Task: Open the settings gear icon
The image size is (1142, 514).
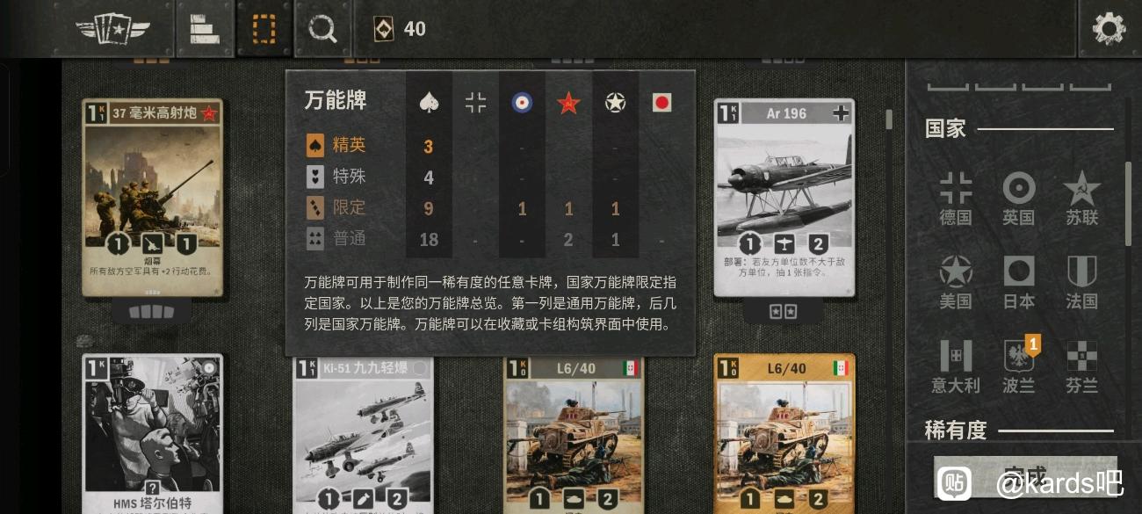Action: [1109, 28]
